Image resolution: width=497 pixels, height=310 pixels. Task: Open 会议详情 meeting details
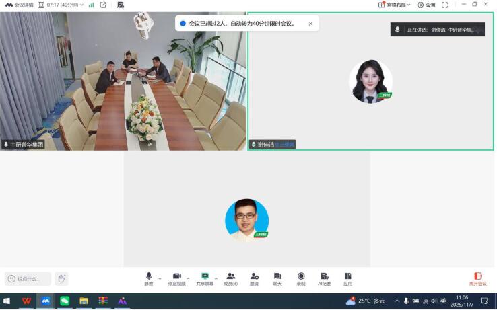19,5
